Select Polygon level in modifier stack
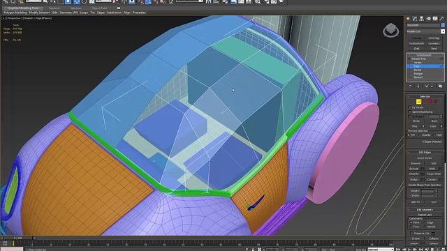Viewport: 447px width, 251px height. [x=418, y=73]
